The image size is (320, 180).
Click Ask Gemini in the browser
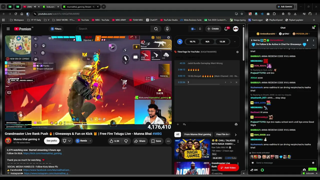284,7
